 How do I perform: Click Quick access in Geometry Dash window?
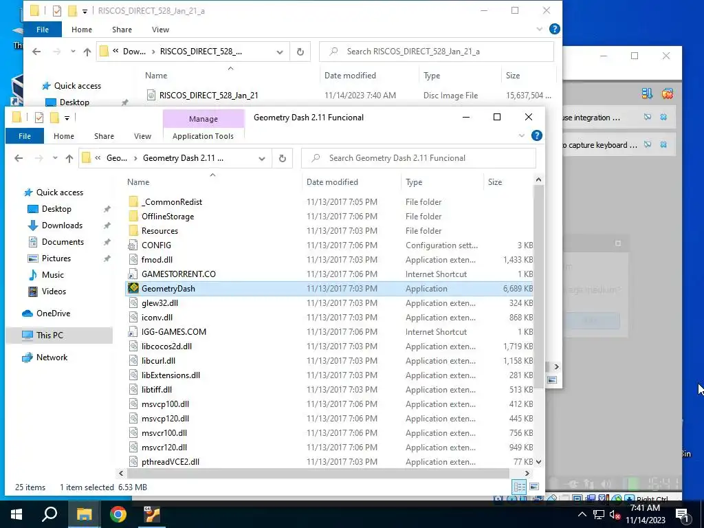click(x=59, y=192)
